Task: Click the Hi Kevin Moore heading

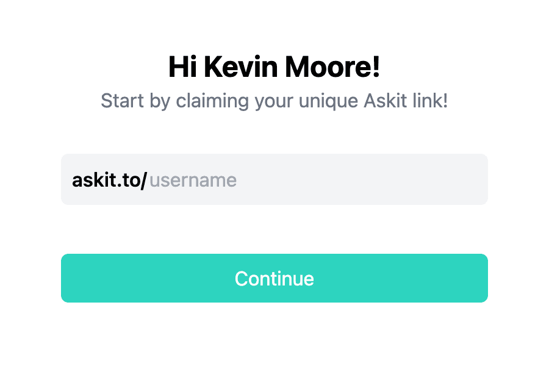Action: pos(274,67)
